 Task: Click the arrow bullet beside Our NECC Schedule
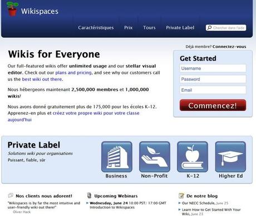[179, 203]
